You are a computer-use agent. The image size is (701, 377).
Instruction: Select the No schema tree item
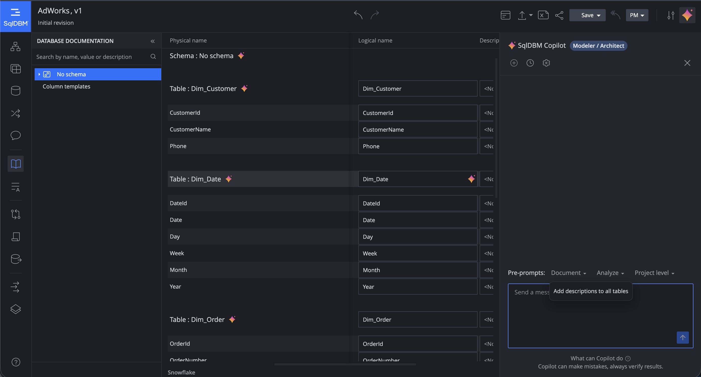pyautogui.click(x=98, y=74)
